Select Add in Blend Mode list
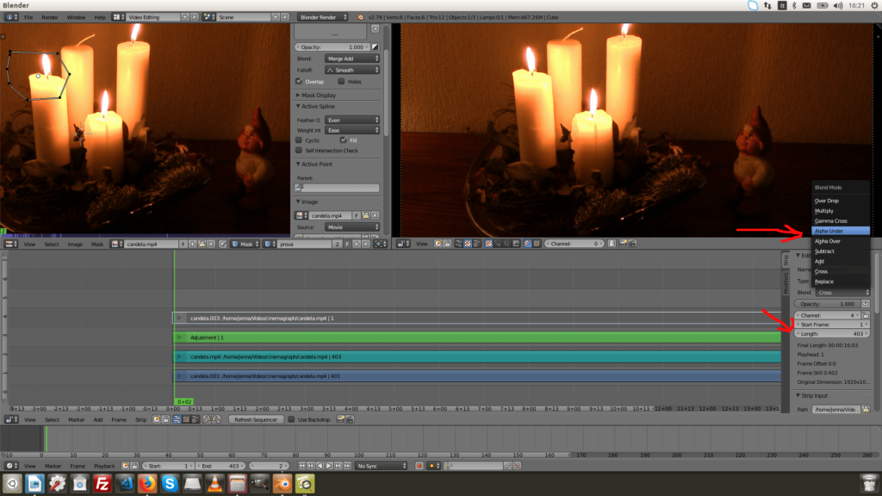The image size is (882, 496). 841,262
